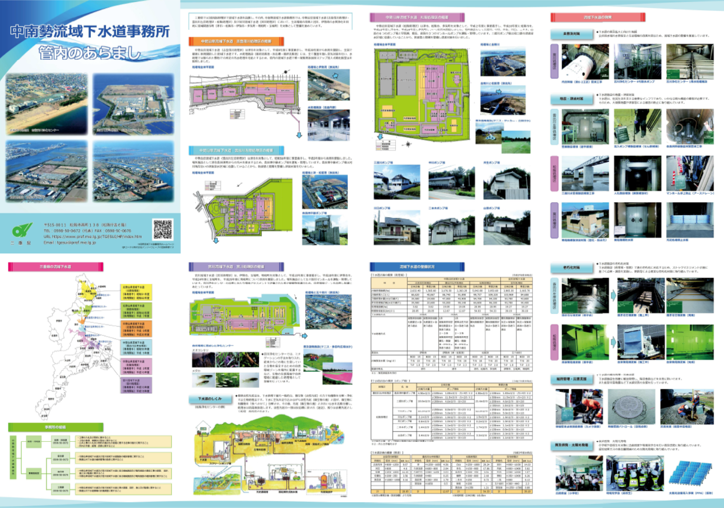Open the top-left aerial photo on the cover
The width and height of the screenshot is (724, 508).
[x=47, y=104]
